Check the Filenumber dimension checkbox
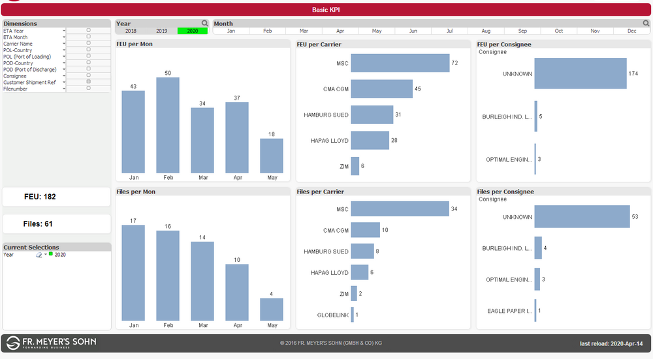 [x=88, y=89]
